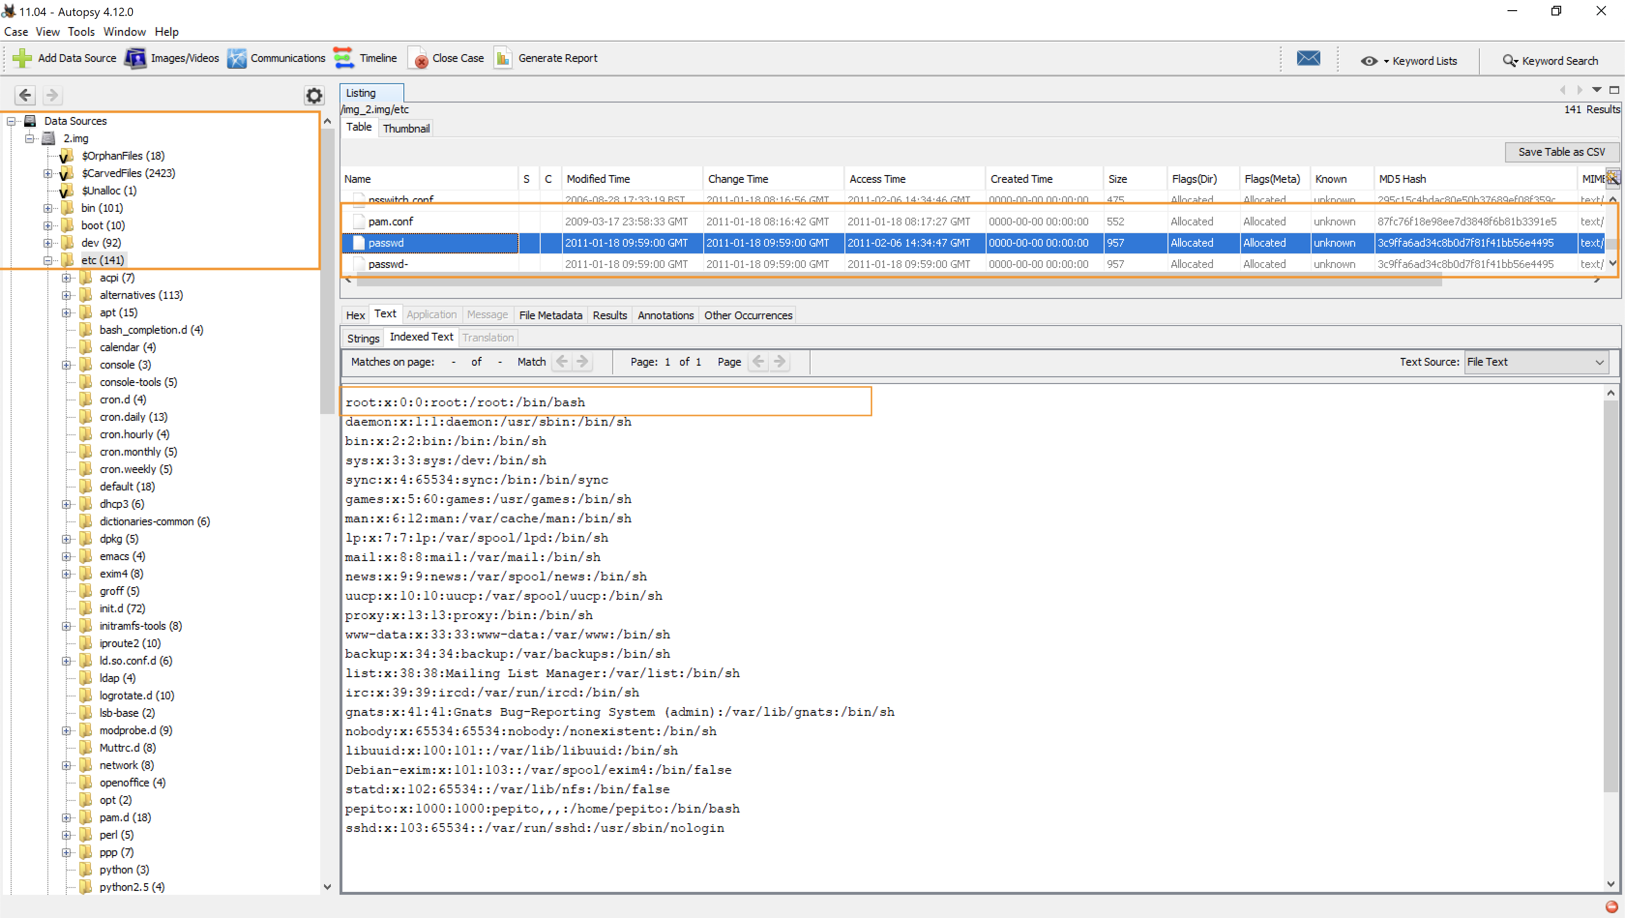Viewport: 1625px width, 918px height.
Task: Open the Keyword Lists eye dropdown
Action: (x=1408, y=60)
